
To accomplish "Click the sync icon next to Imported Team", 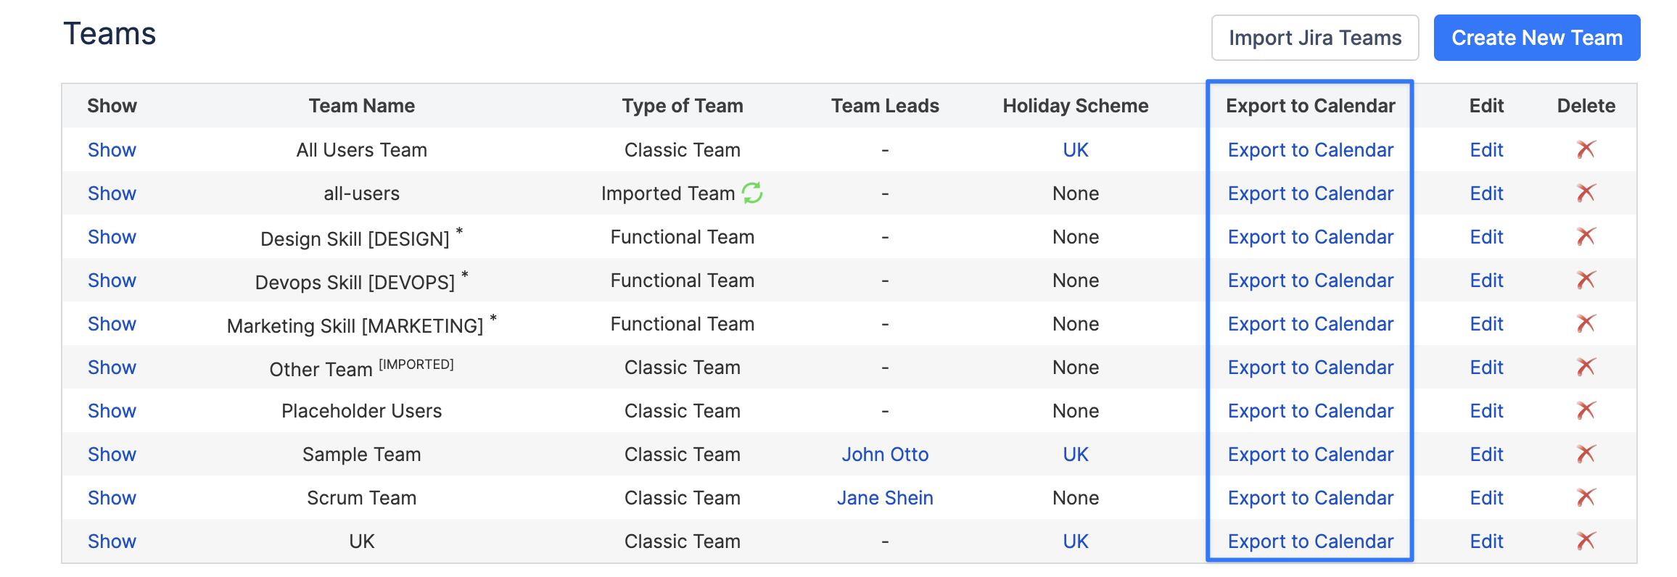I will 752,193.
